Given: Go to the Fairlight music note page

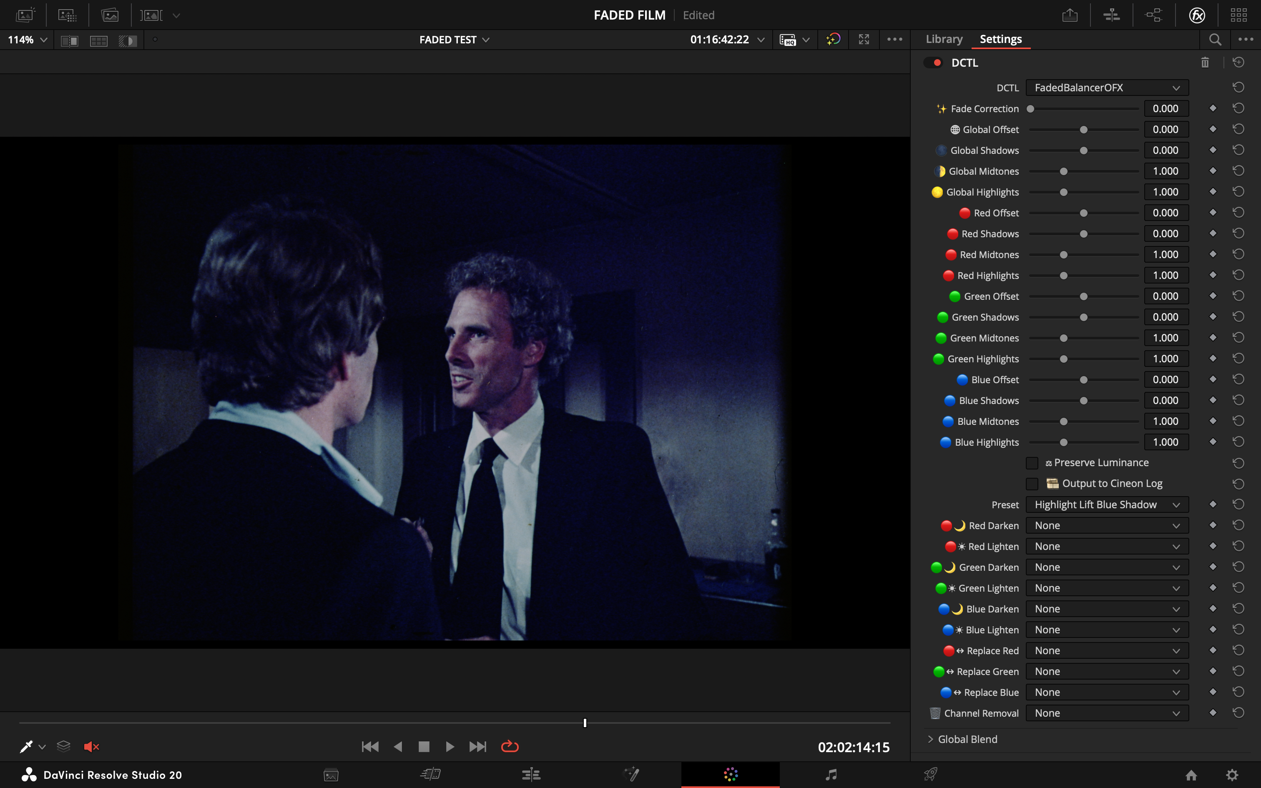Looking at the screenshot, I should coord(831,775).
